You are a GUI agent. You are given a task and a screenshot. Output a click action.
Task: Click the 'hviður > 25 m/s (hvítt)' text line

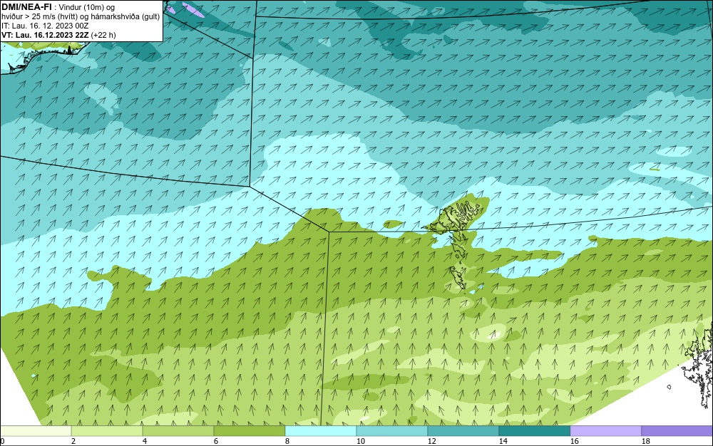click(81, 16)
